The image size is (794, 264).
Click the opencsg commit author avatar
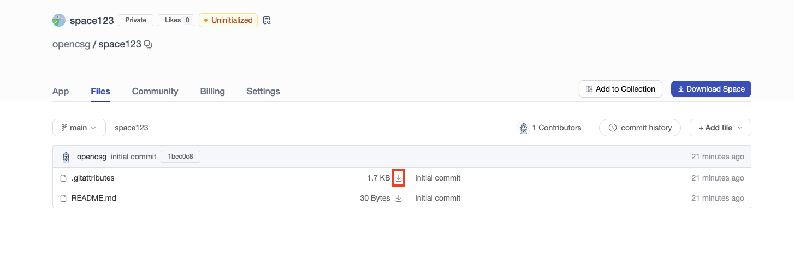[66, 157]
